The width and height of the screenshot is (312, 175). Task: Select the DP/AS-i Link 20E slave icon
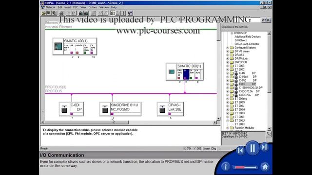[162, 109]
